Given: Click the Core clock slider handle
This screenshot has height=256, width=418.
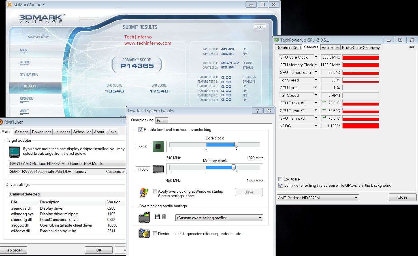Looking at the screenshot, I should 236,145.
